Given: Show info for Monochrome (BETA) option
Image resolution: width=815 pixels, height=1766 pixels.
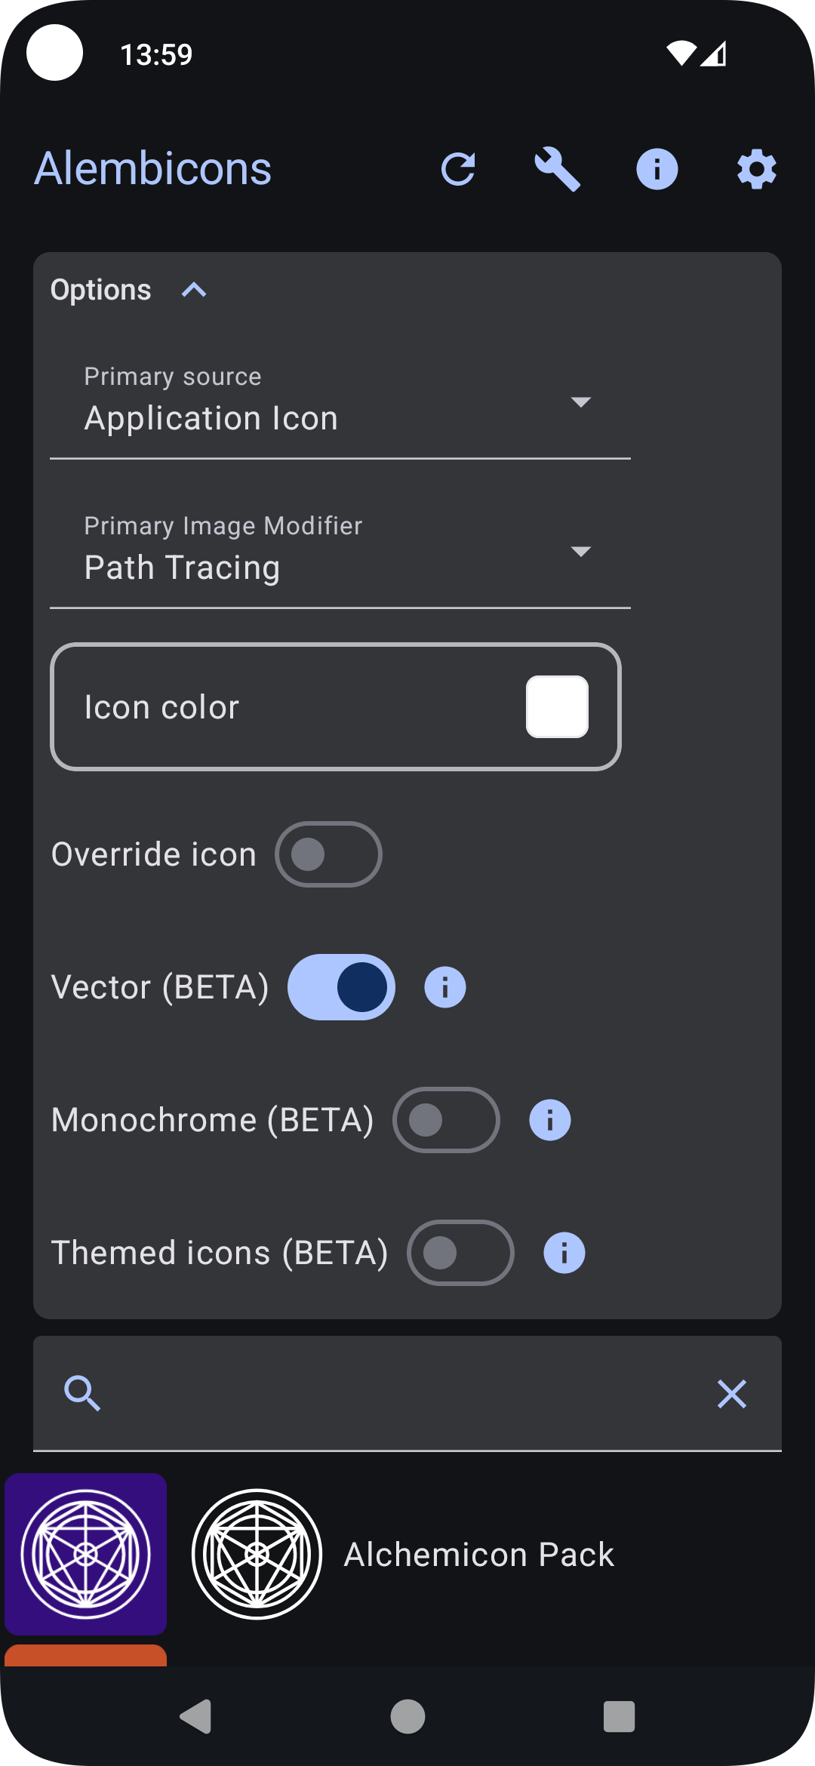Looking at the screenshot, I should [x=549, y=1120].
